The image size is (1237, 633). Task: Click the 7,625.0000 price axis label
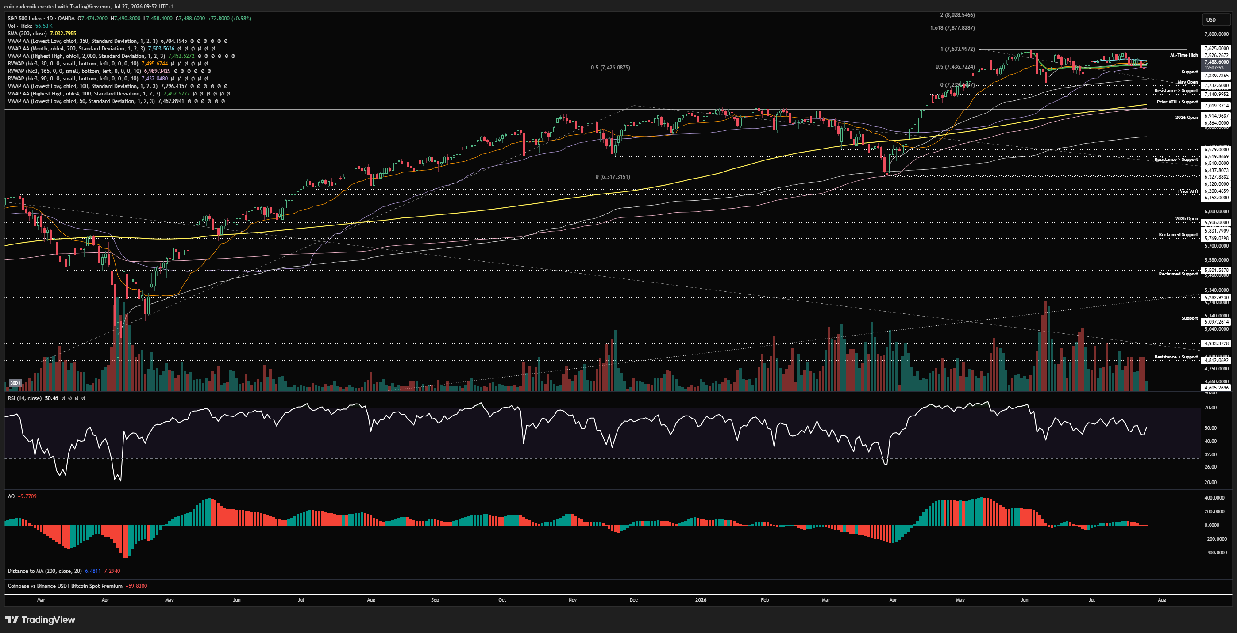click(x=1216, y=48)
